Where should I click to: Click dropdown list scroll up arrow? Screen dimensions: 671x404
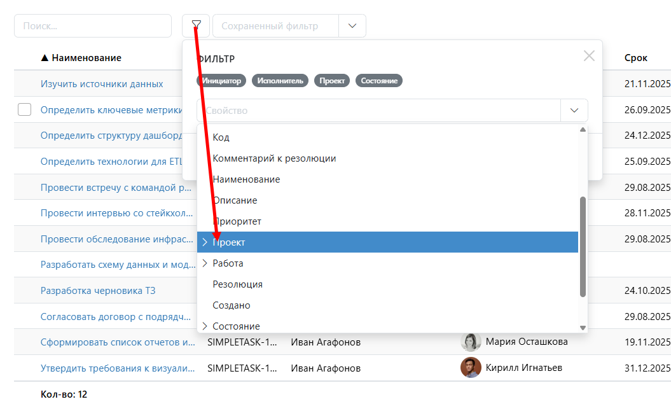pos(583,130)
